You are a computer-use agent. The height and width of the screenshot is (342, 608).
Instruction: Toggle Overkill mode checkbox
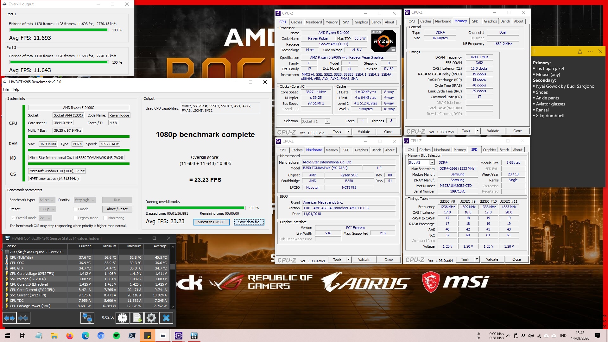coord(13,218)
